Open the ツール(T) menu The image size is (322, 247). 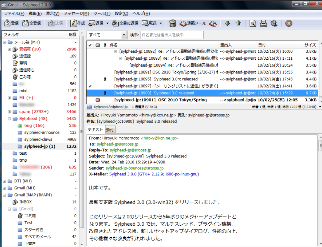click(102, 13)
